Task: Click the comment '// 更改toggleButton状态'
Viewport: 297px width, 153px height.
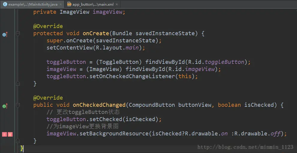Action: click(83, 112)
